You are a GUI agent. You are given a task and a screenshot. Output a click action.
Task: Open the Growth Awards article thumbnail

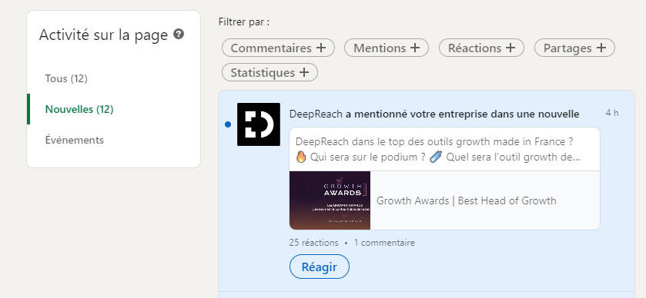pyautogui.click(x=330, y=200)
